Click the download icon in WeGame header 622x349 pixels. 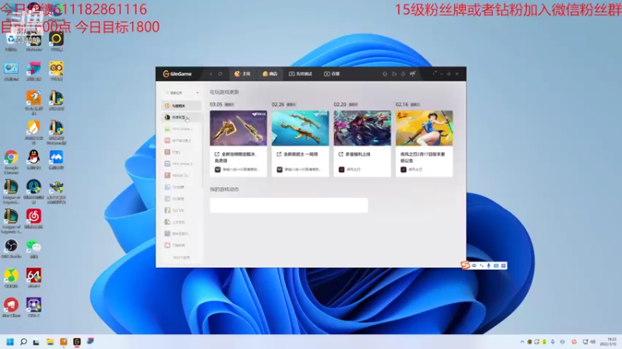[403, 74]
